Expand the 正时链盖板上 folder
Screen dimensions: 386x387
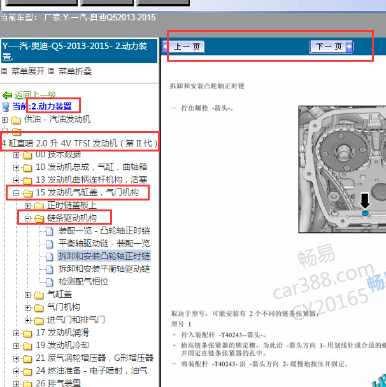(x=27, y=206)
